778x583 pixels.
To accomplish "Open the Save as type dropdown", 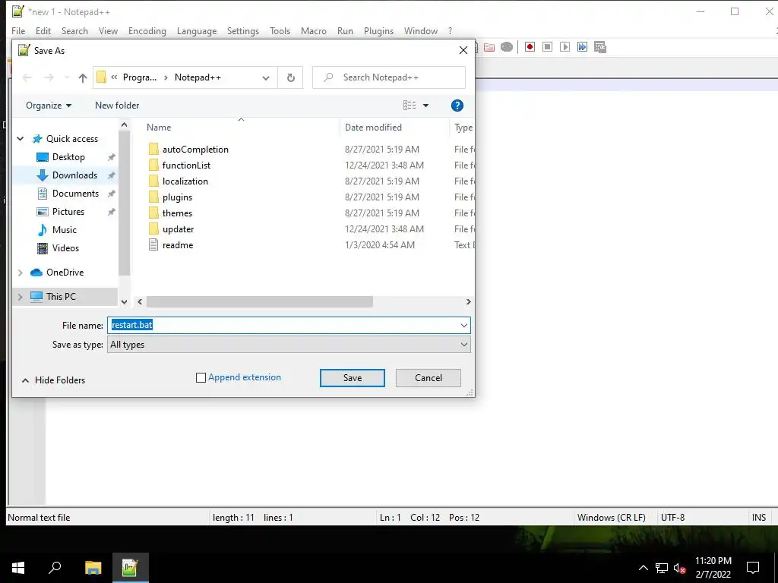I will tap(464, 345).
